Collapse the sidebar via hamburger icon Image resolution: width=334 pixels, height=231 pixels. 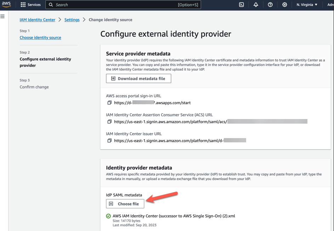[x=2, y=16]
